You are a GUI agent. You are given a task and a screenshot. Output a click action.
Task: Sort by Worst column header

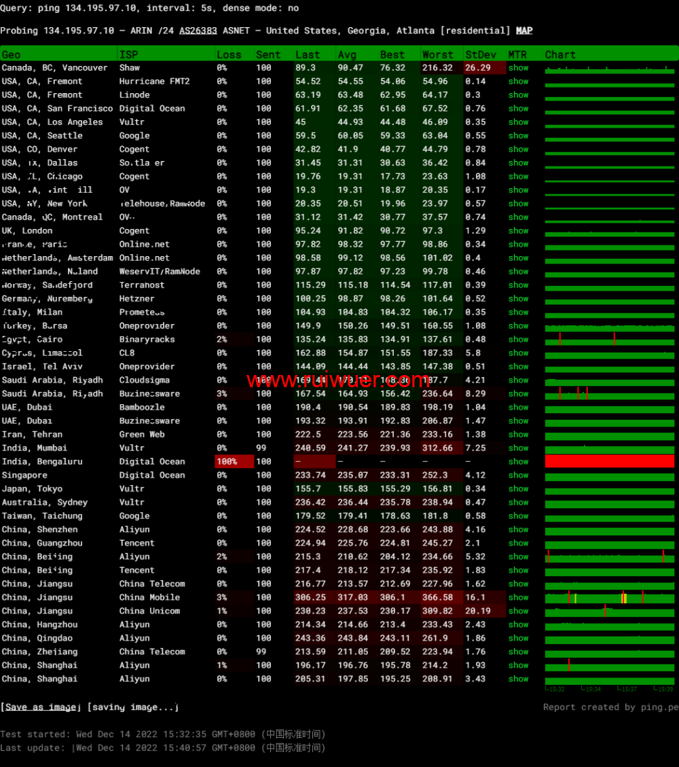point(437,54)
